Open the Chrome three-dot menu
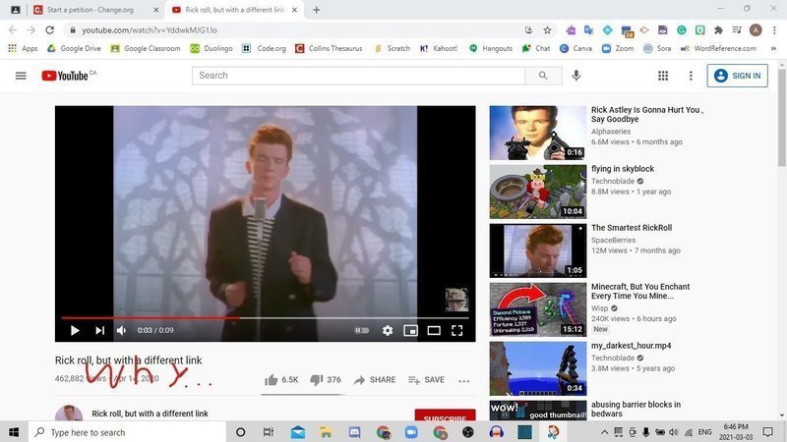This screenshot has height=442, width=787. coord(774,30)
